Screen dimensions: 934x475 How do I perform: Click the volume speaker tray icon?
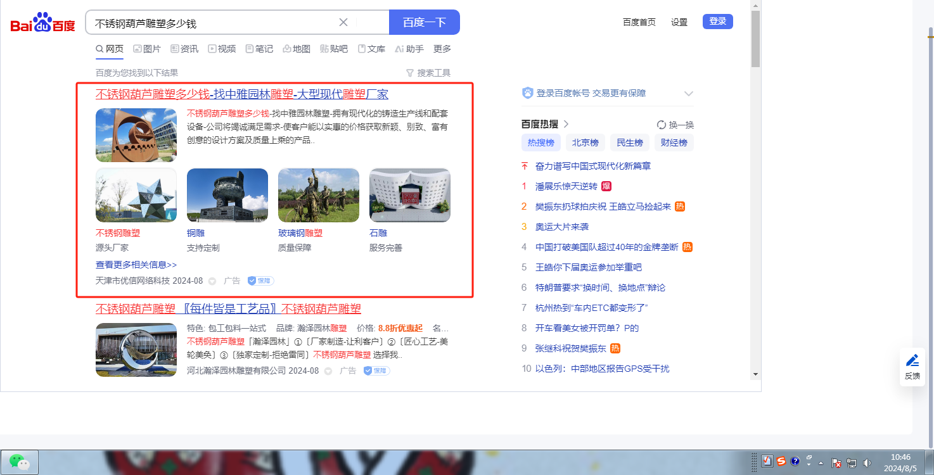click(x=867, y=463)
